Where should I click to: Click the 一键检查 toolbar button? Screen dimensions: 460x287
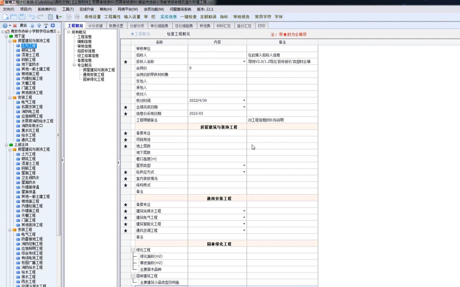[x=188, y=17]
